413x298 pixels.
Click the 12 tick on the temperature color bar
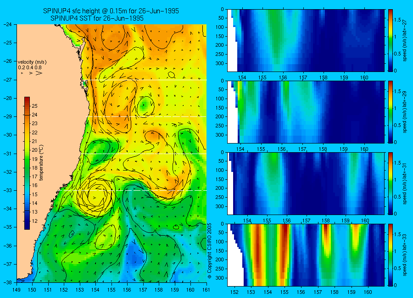(x=34, y=221)
